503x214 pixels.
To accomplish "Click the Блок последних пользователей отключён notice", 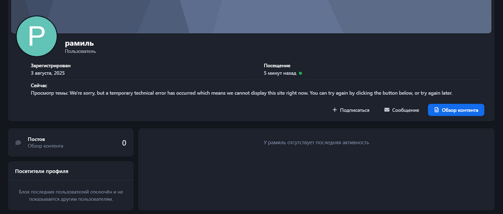I will 71,195.
